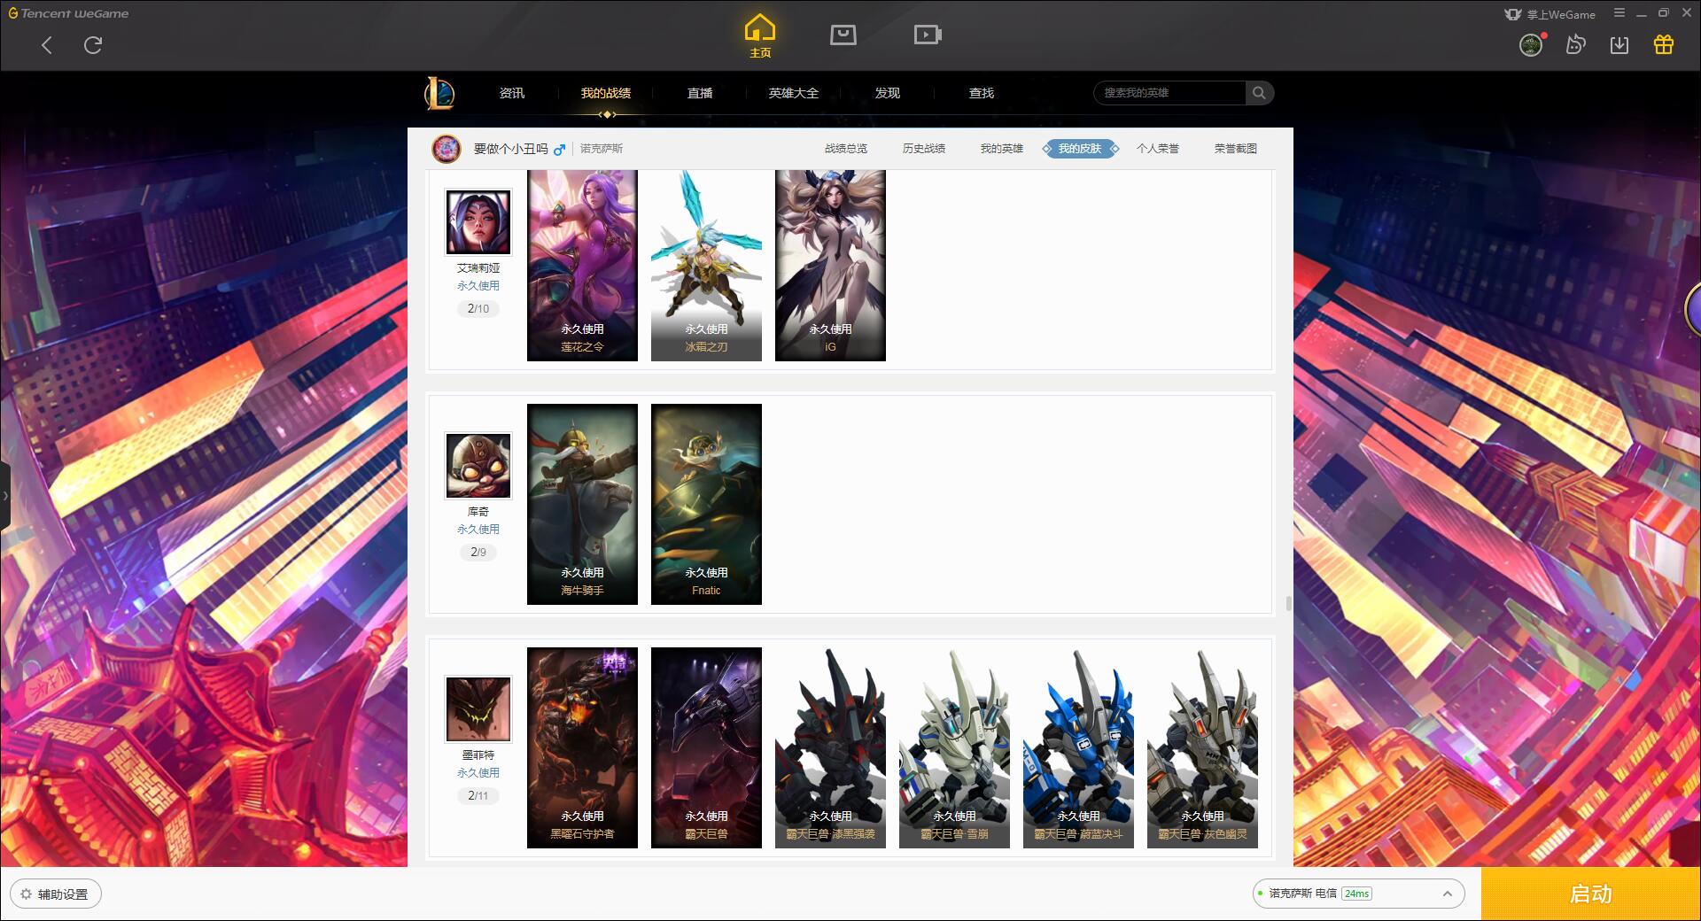The width and height of the screenshot is (1701, 921).
Task: Open the 莲花之令 skin card
Action: (x=582, y=265)
